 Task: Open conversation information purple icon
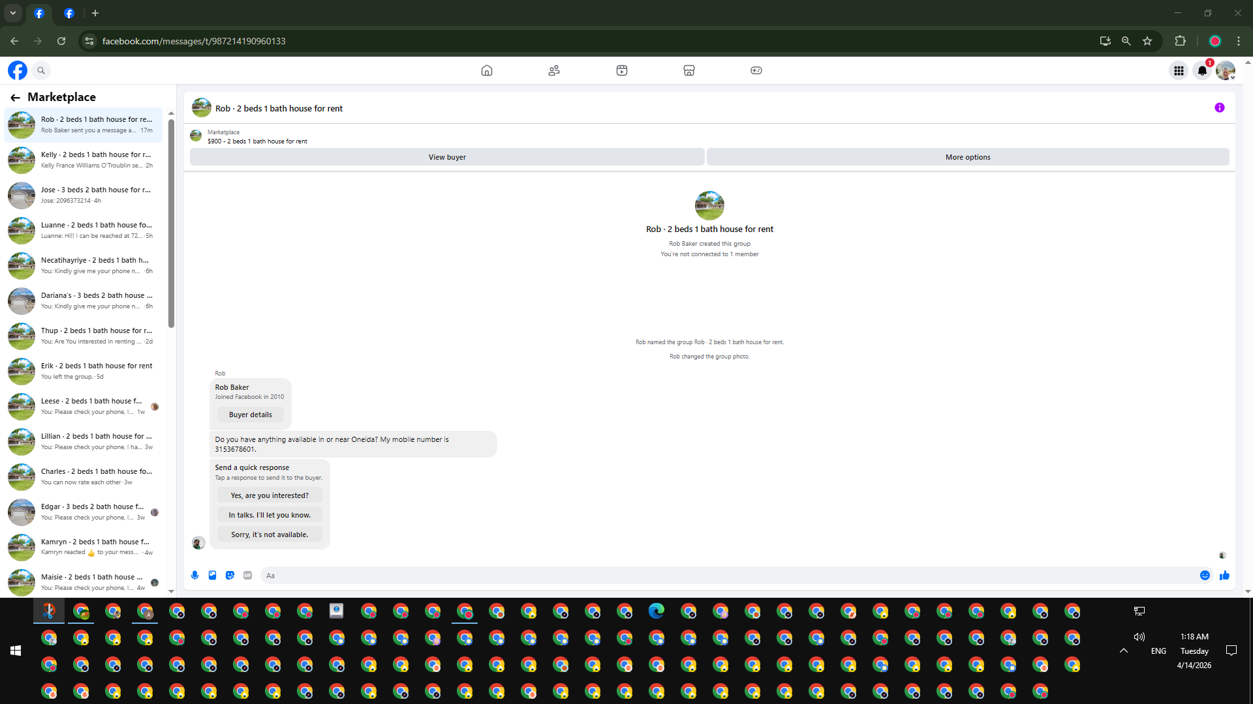pos(1219,108)
